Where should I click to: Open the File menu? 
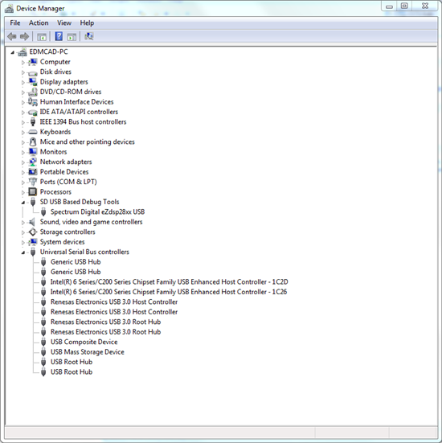[15, 23]
